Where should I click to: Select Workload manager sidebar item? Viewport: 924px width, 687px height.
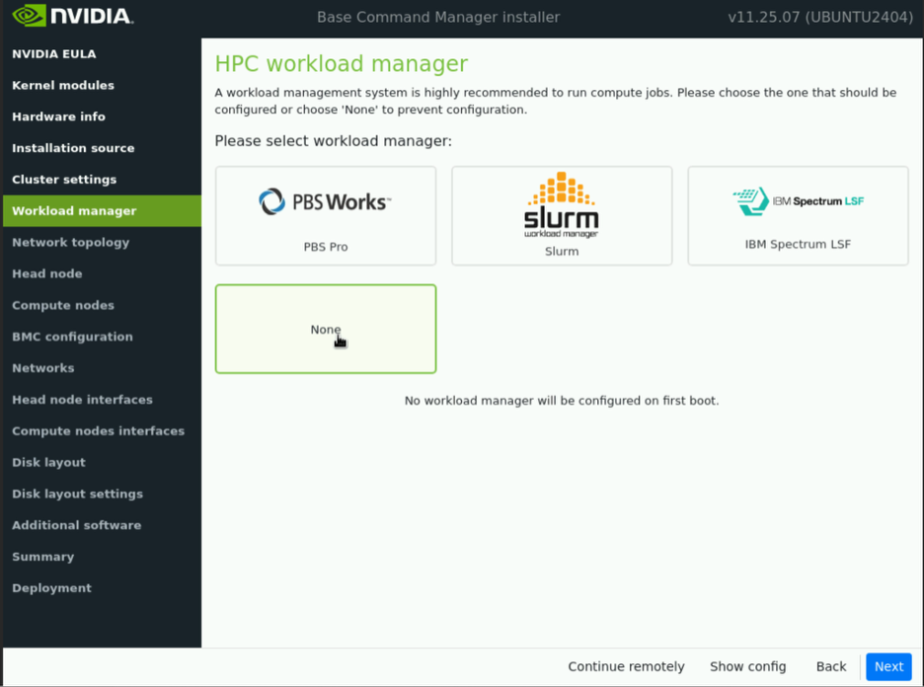74,210
